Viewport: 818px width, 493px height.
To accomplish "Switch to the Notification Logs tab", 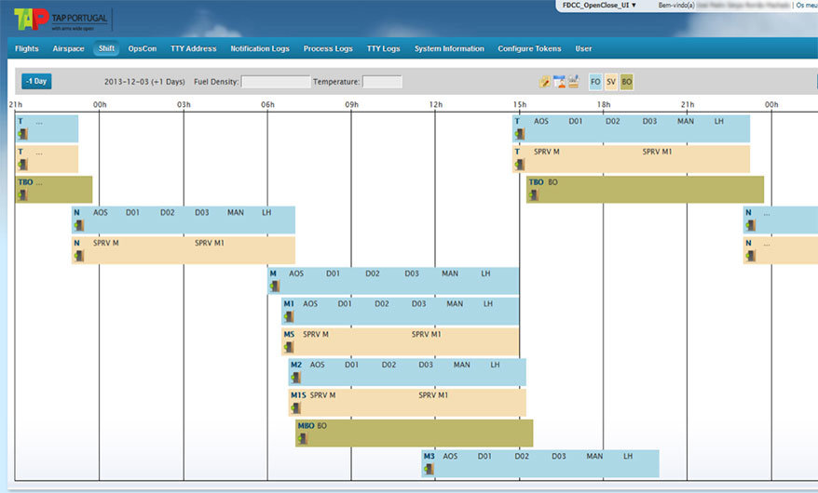I will click(260, 48).
